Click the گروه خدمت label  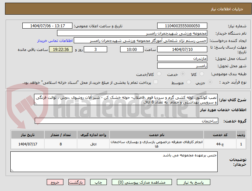coord(235,121)
